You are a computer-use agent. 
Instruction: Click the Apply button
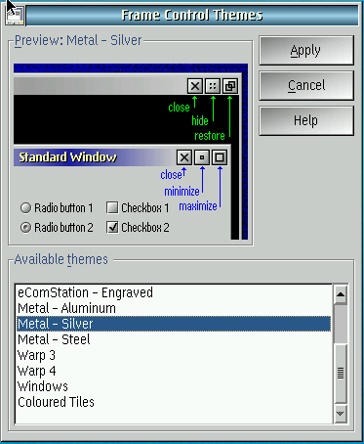(306, 51)
